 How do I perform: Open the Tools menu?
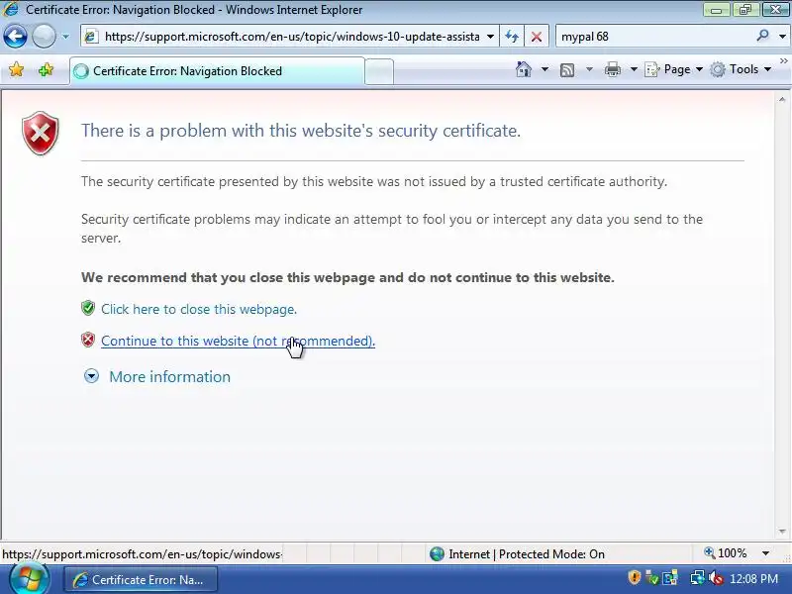pyautogui.click(x=740, y=69)
